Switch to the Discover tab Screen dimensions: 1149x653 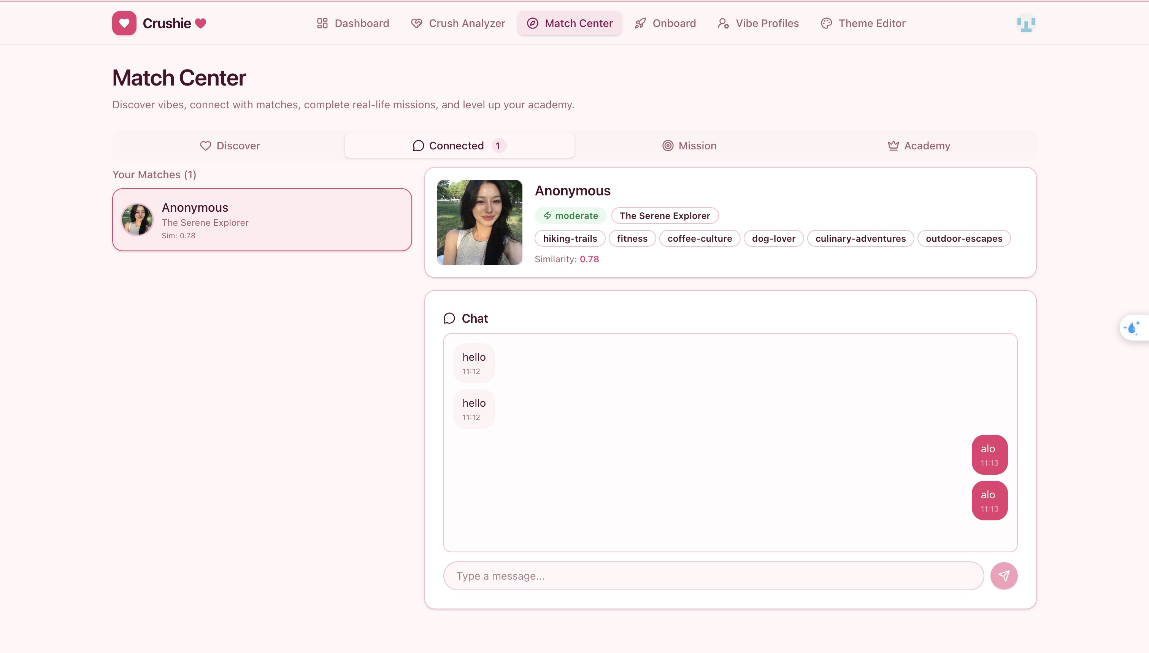coord(230,146)
